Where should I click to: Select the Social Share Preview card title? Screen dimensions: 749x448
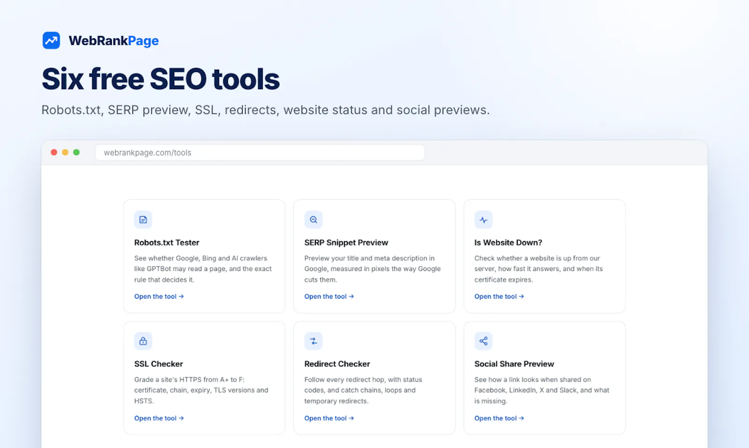514,364
